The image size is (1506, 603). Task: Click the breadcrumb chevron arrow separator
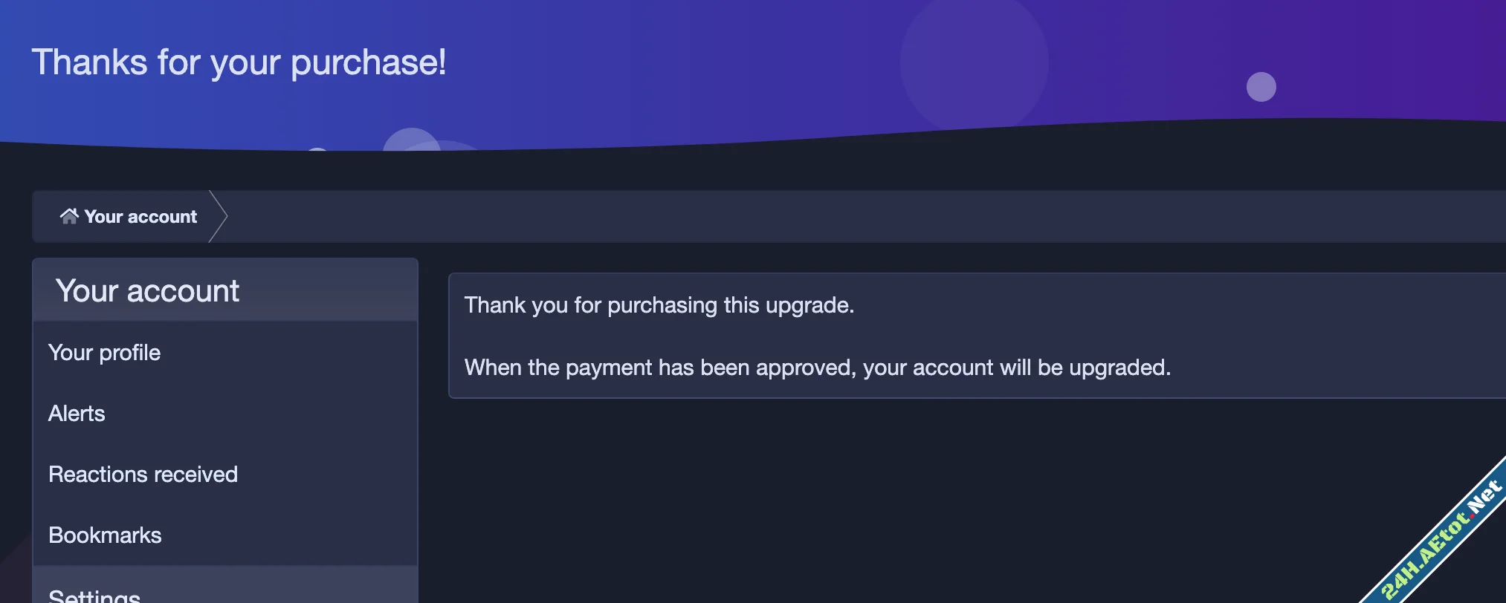coord(219,217)
